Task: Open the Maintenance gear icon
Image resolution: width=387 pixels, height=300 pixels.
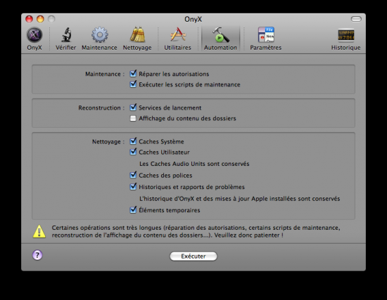Action: 99,34
